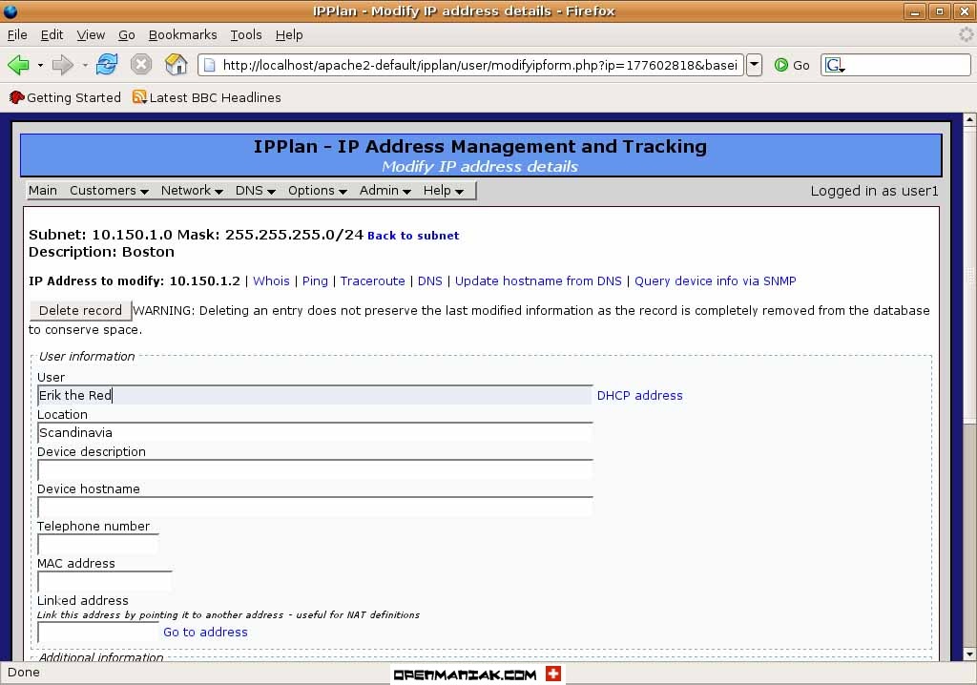Click the Firefox throbber activity icon
Screen dimensions: 977x685
point(966,34)
